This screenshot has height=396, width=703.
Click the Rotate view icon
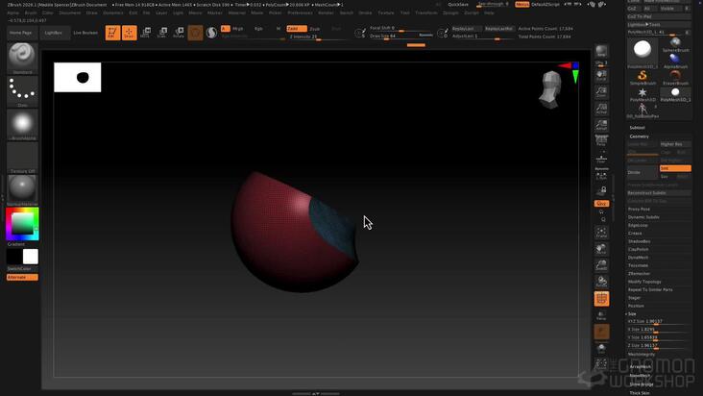coord(601,282)
